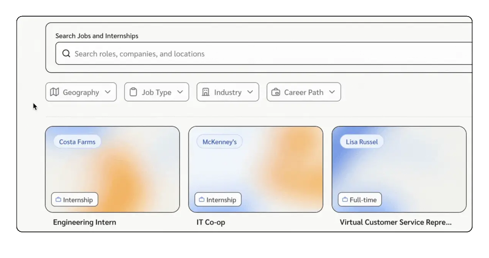Click the Search Jobs and Internships heading
Screen dimensions: 489x258
(x=97, y=36)
